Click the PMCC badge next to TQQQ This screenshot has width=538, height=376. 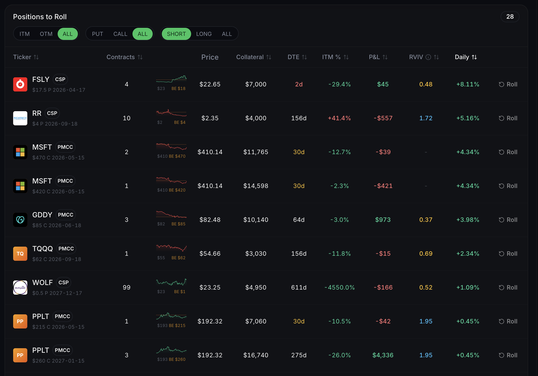66,249
